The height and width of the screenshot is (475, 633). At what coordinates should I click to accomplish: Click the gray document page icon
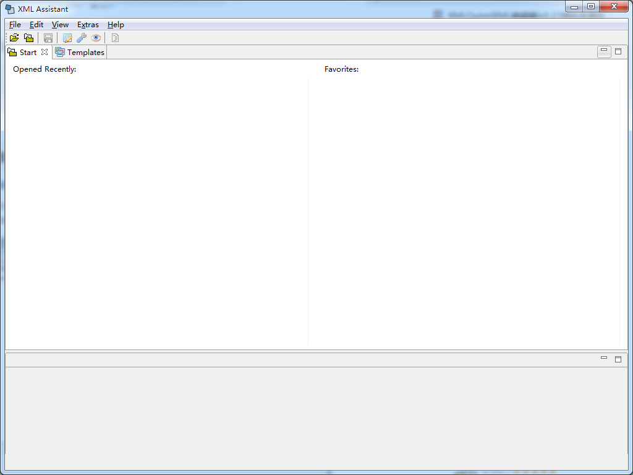pyautogui.click(x=115, y=38)
